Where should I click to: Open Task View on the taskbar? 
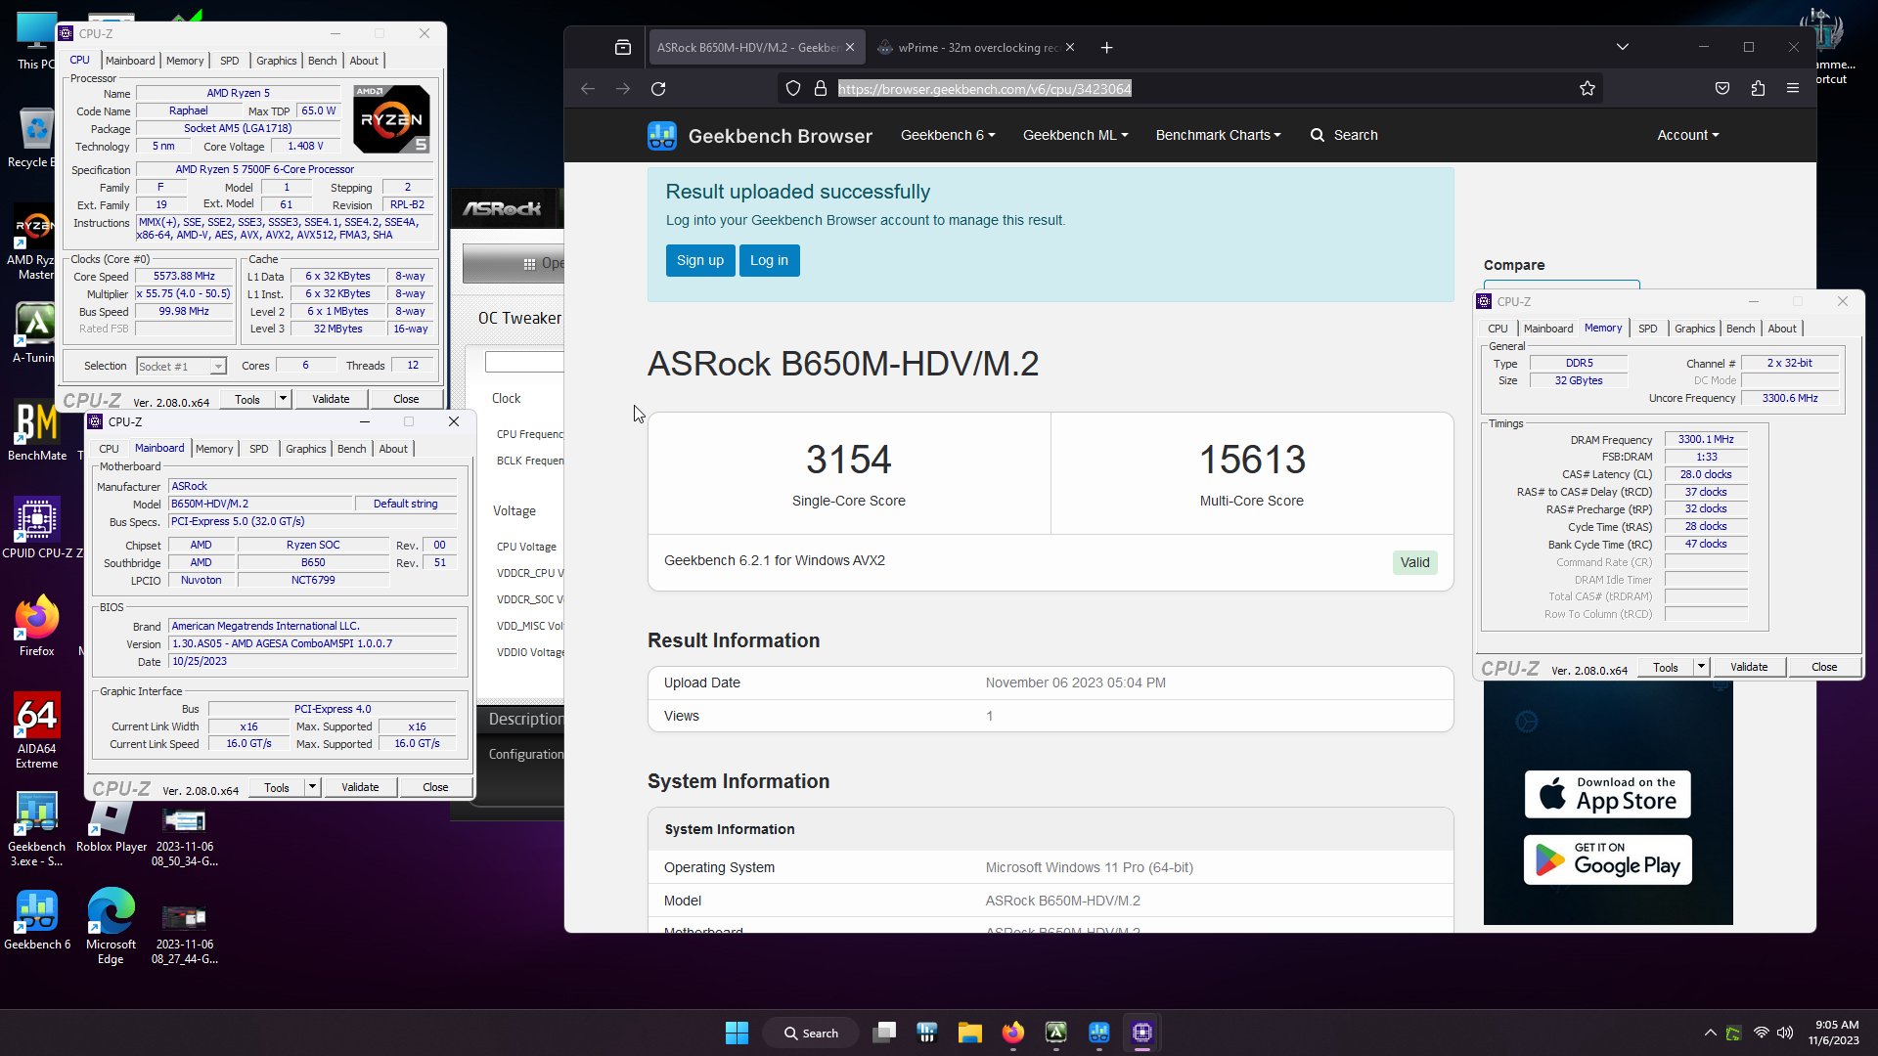pos(884,1033)
